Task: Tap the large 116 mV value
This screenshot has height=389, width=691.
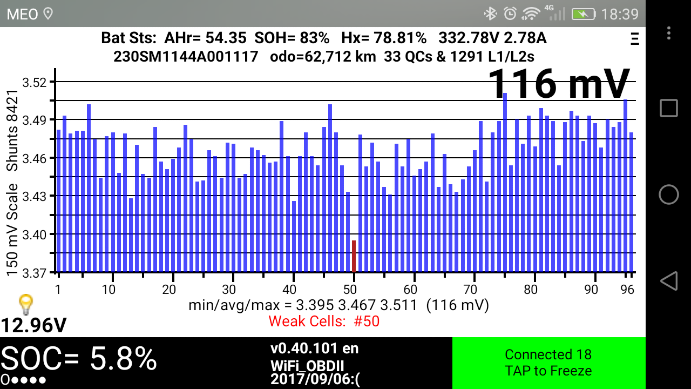Action: coord(559,83)
